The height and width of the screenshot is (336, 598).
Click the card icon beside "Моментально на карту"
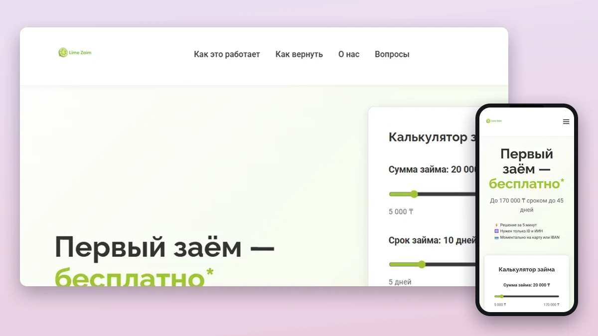pos(496,237)
